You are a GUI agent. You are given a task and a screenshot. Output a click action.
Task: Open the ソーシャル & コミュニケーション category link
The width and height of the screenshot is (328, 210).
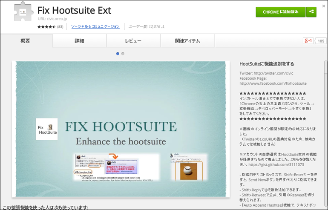coord(95,26)
